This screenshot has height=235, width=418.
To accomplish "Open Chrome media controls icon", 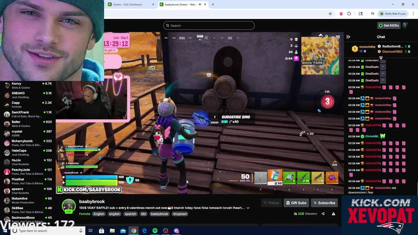I will [x=372, y=14].
